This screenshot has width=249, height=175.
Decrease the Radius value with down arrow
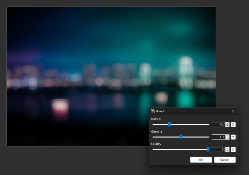pyautogui.click(x=227, y=126)
